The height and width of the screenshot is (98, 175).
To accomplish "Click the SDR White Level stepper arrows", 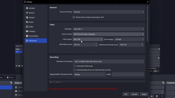I will tap(96, 45).
